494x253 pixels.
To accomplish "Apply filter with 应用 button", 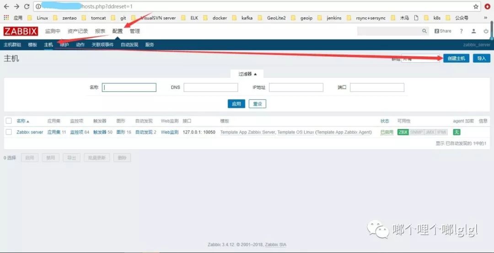I will click(236, 104).
